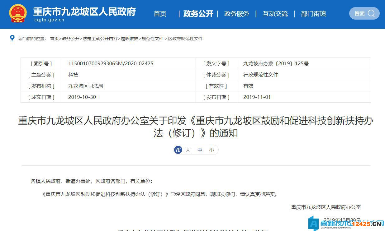Open the 部门街镇 navigation item
Viewport: 385px width, 231px height.
[313, 14]
